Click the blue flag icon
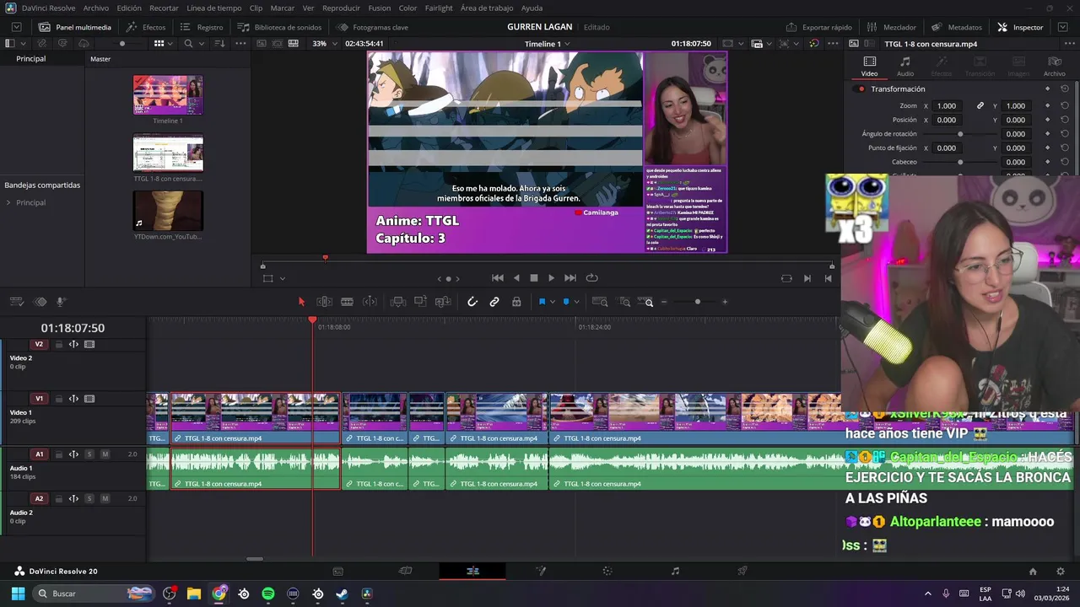Screen dimensions: 1080x607 point(542,302)
